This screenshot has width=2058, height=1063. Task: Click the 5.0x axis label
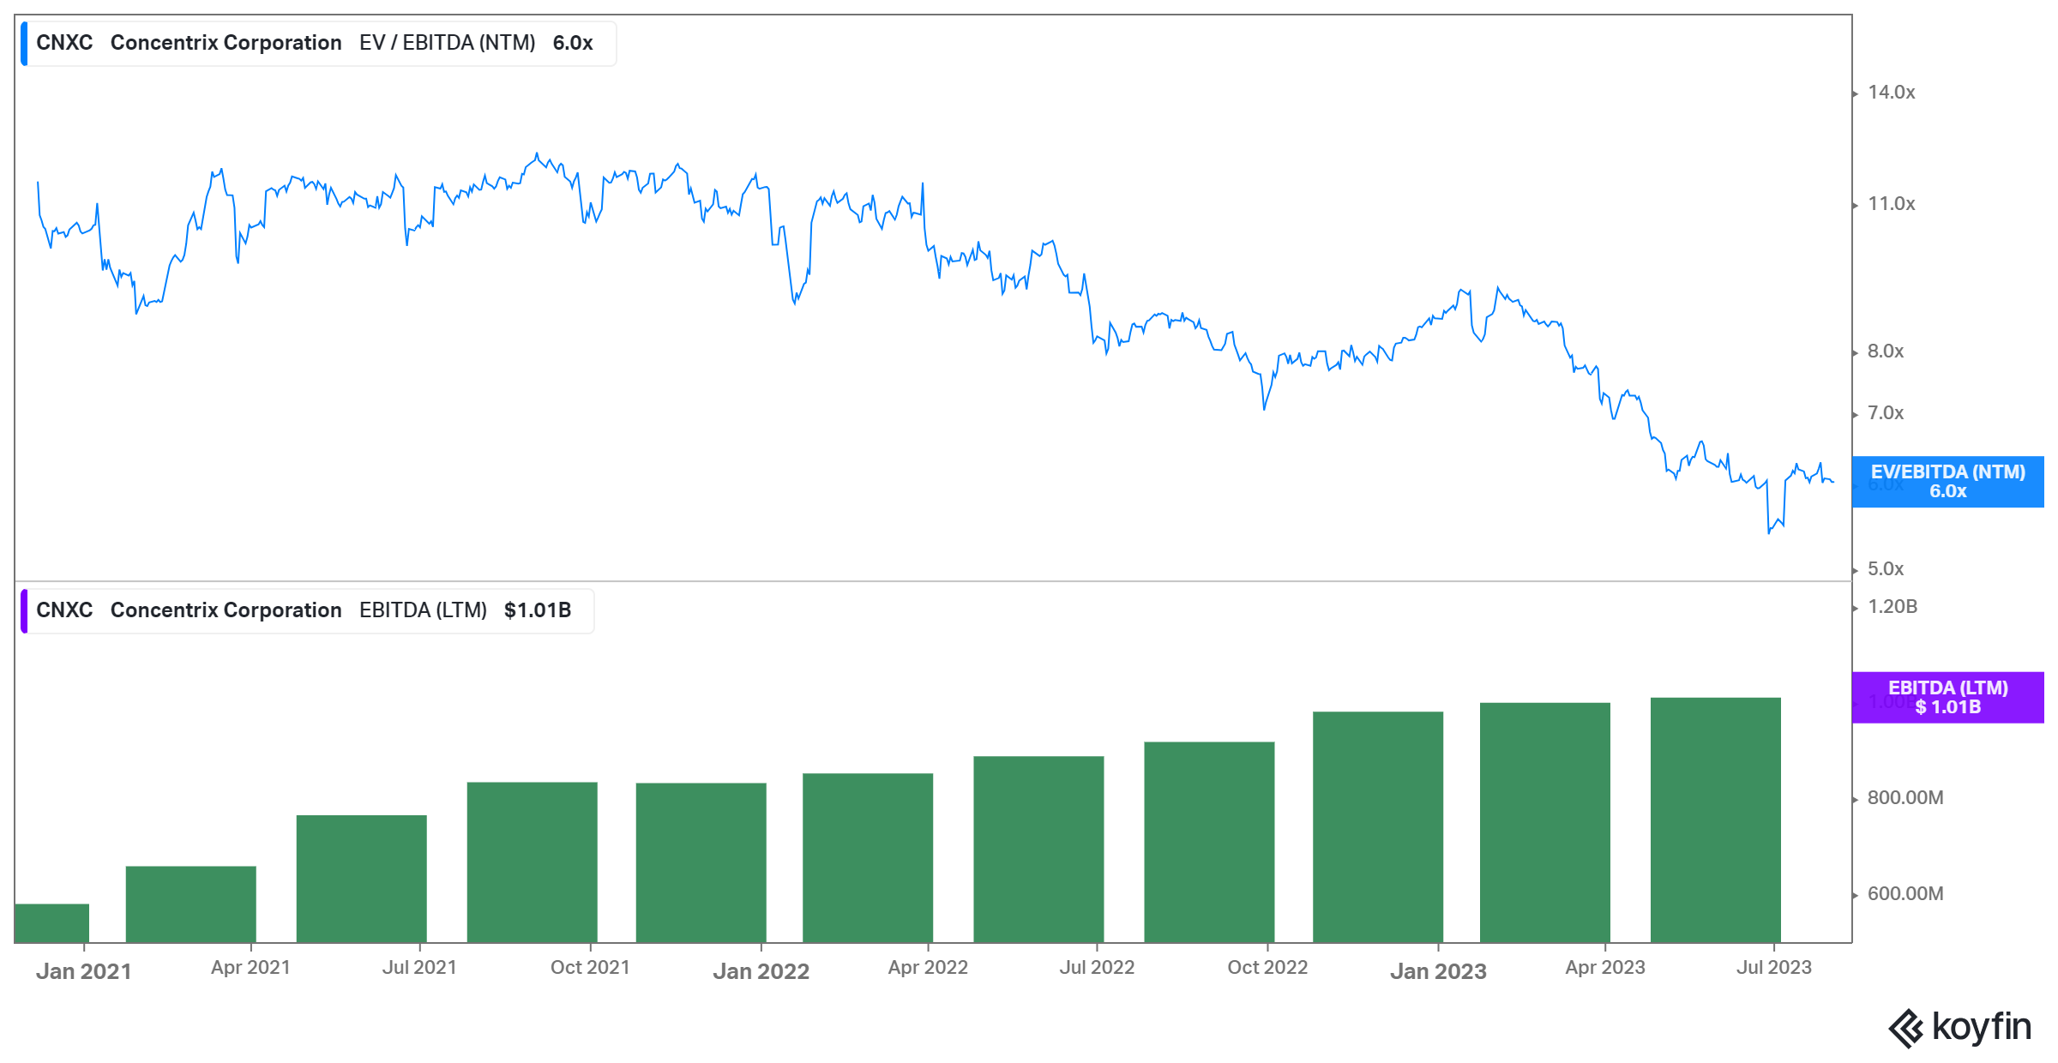[x=1886, y=569]
